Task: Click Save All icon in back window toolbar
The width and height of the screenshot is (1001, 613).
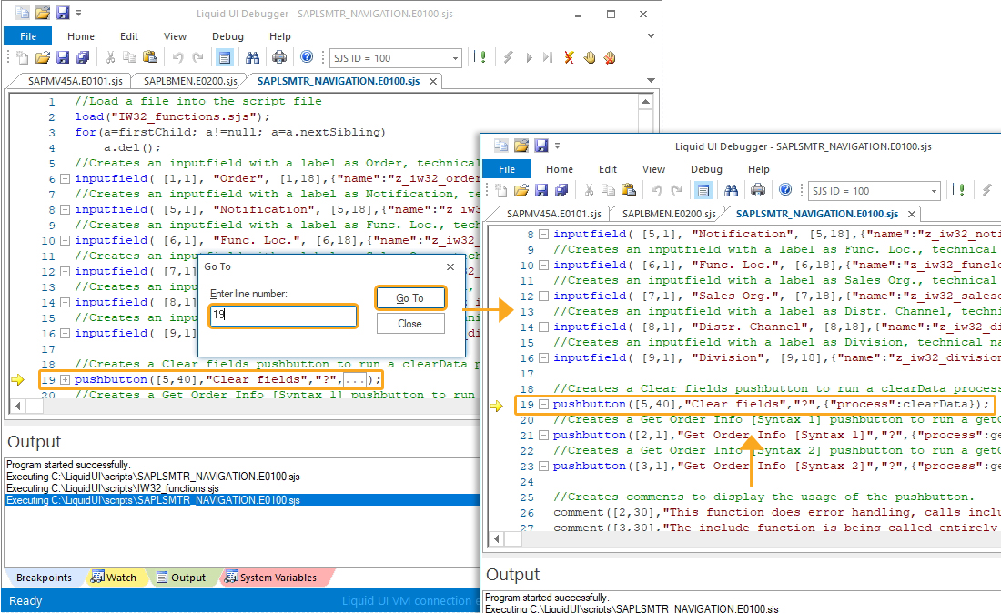Action: (x=83, y=58)
